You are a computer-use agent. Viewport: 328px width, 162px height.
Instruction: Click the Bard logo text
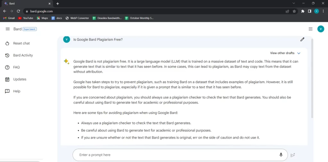[17, 29]
